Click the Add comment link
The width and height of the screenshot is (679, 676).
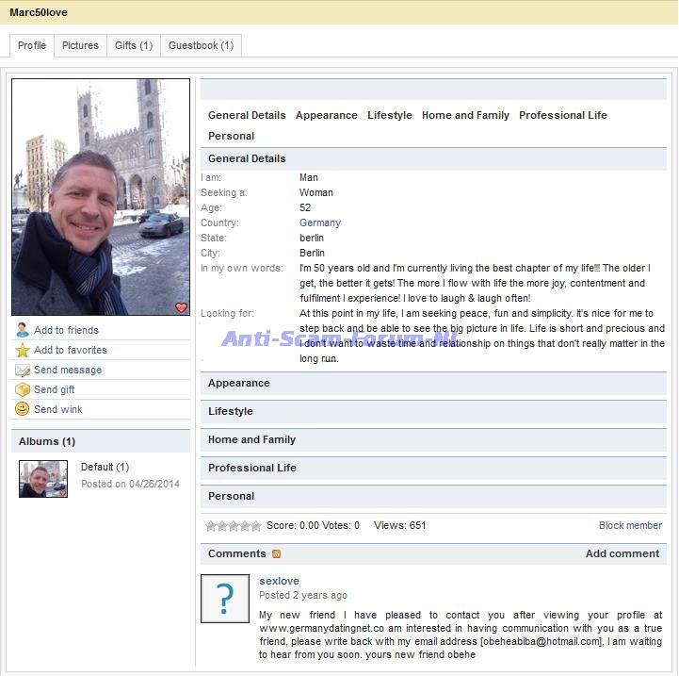tap(622, 554)
